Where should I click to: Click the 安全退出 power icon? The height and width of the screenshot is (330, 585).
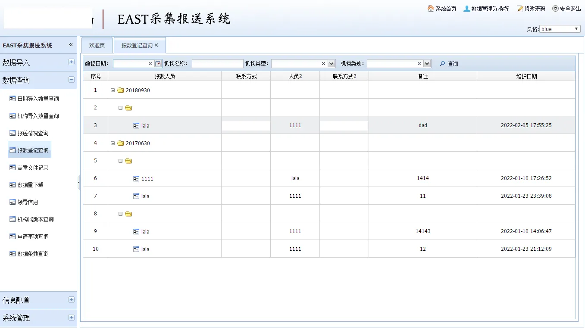click(x=555, y=9)
